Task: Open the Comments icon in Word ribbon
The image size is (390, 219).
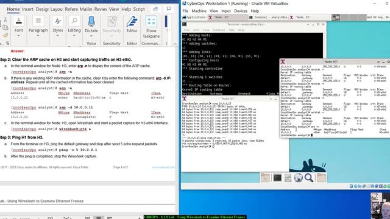Action: [169, 9]
